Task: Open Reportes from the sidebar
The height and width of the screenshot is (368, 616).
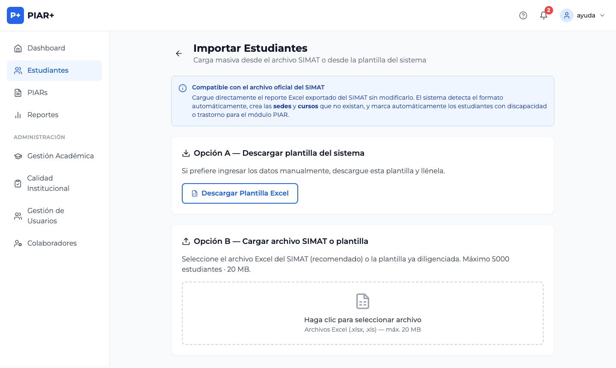Action: [43, 115]
